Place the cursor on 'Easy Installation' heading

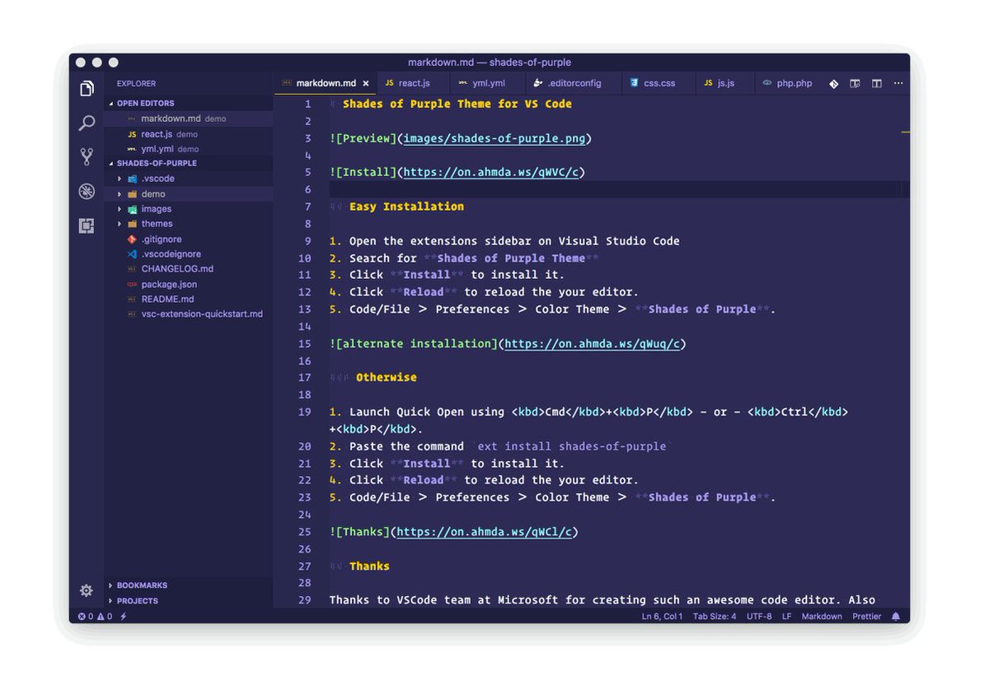click(406, 207)
